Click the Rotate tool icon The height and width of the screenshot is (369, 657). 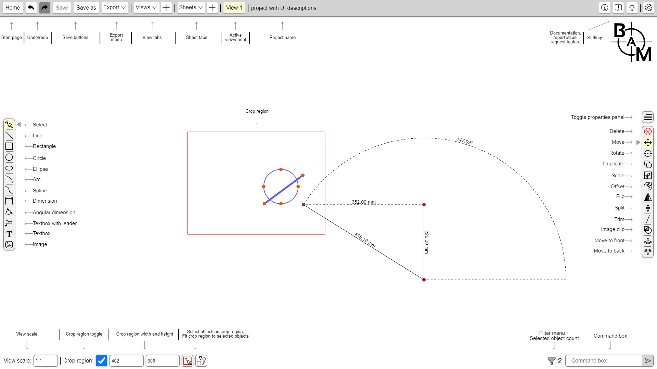pyautogui.click(x=648, y=153)
